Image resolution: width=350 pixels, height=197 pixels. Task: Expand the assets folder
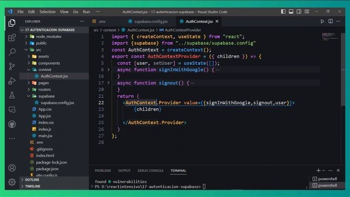[x=28, y=56]
